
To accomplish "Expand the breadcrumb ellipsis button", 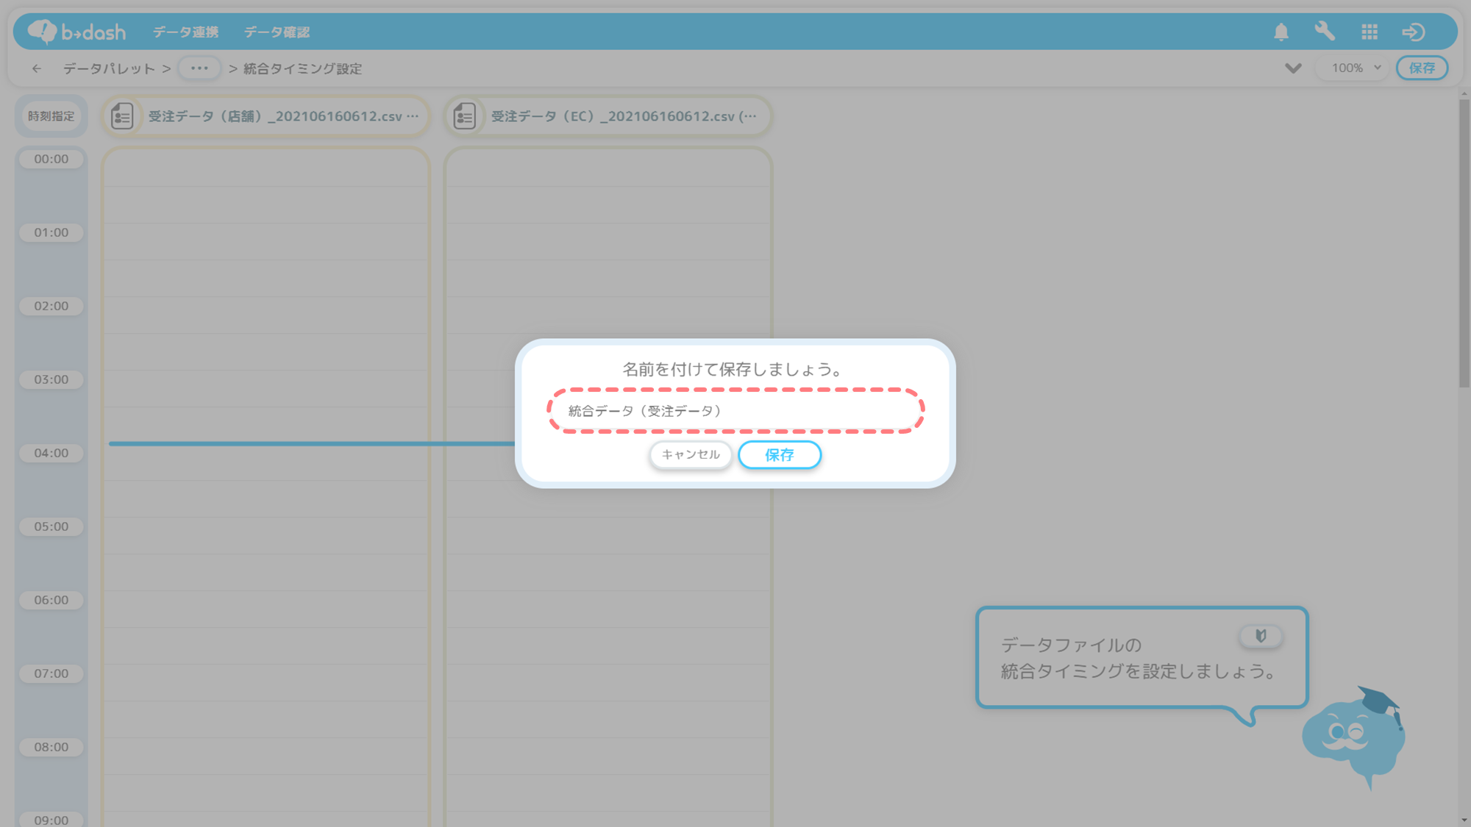I will [199, 68].
